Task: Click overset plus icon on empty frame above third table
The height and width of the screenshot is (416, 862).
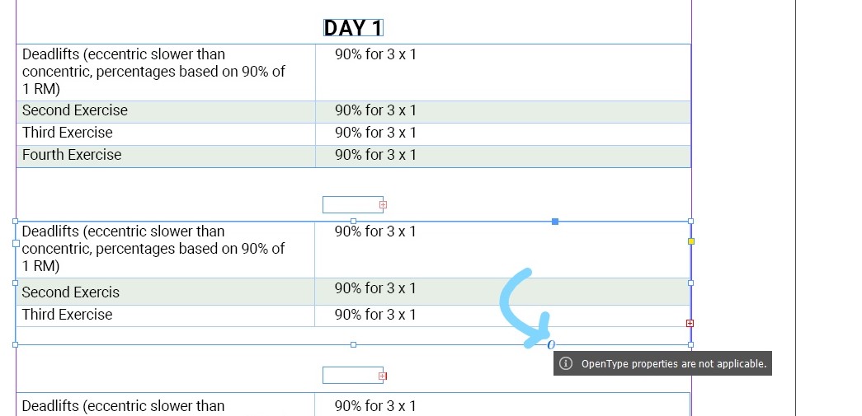Action: [x=383, y=376]
